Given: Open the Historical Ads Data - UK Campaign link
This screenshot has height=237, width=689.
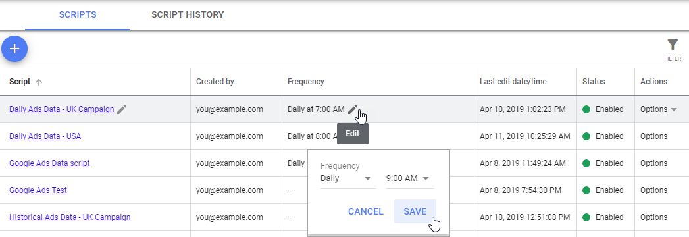Looking at the screenshot, I should coord(70,217).
